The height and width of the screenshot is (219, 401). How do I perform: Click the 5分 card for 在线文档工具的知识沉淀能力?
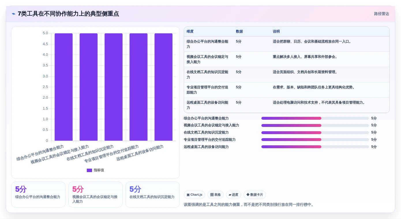click(153, 195)
